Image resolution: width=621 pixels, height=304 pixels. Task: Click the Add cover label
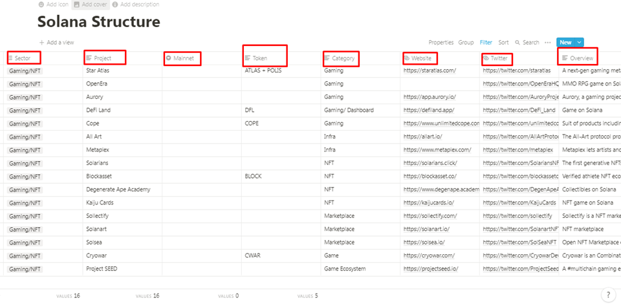click(94, 5)
